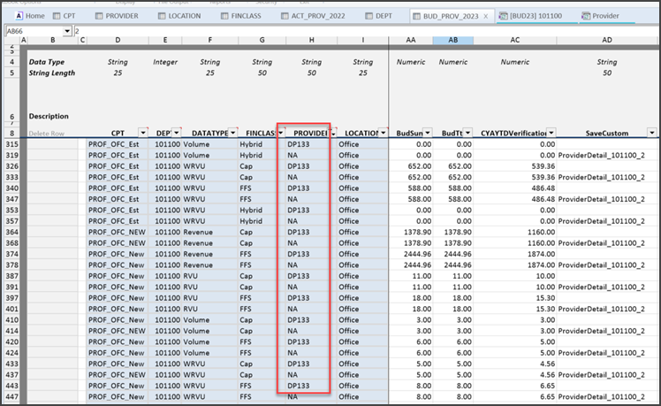Open the LOCATION column filter dropdown

(x=382, y=133)
